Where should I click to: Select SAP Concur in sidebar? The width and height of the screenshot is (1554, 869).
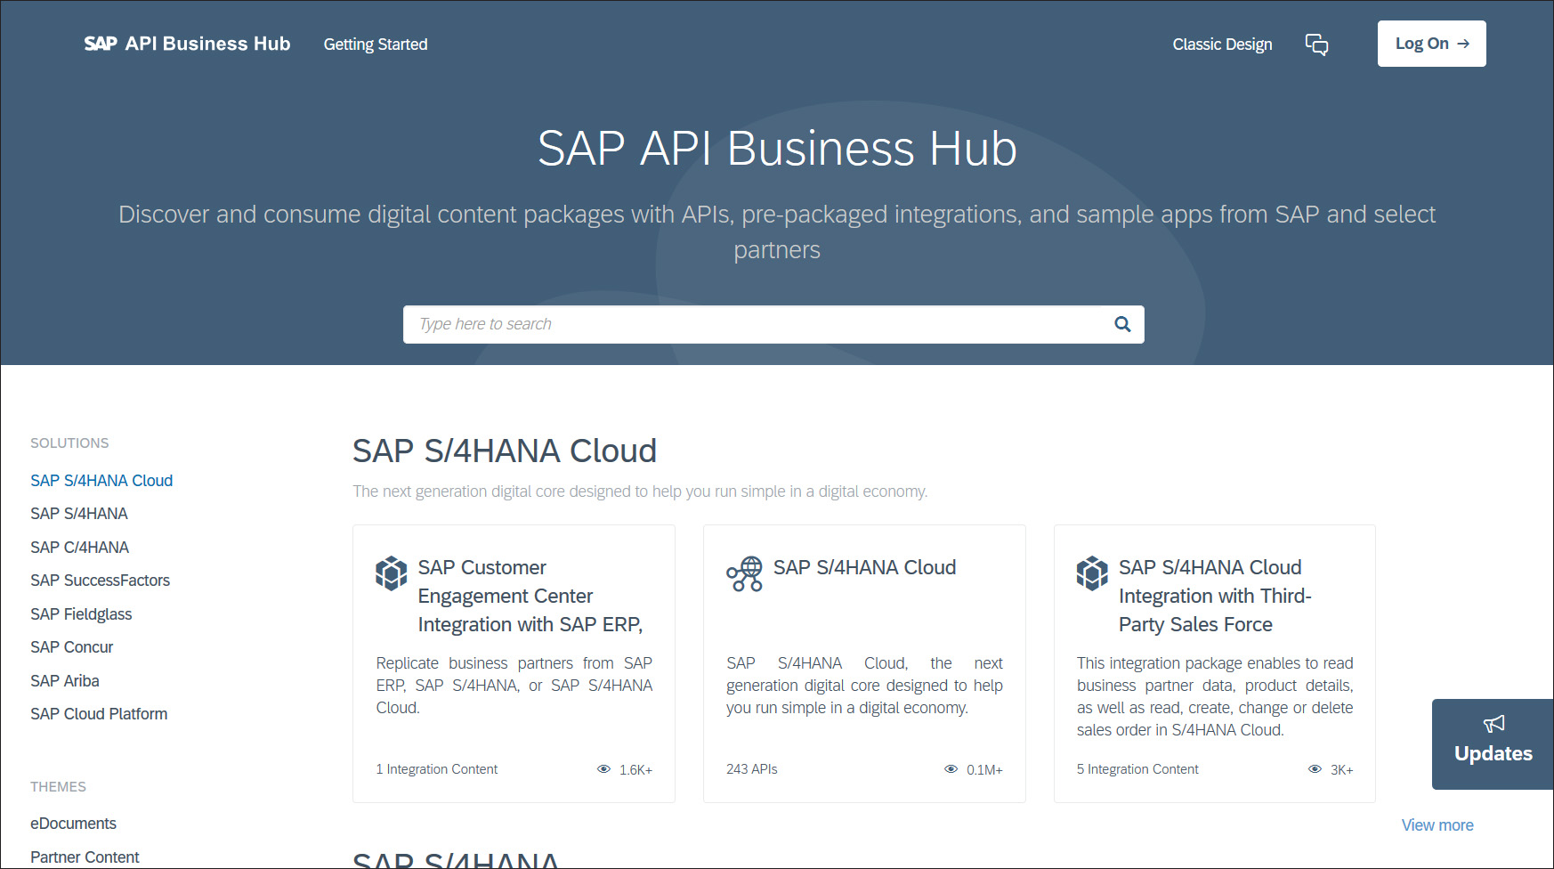point(72,647)
